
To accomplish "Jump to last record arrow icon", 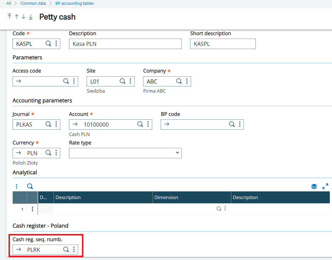I will click(x=31, y=17).
